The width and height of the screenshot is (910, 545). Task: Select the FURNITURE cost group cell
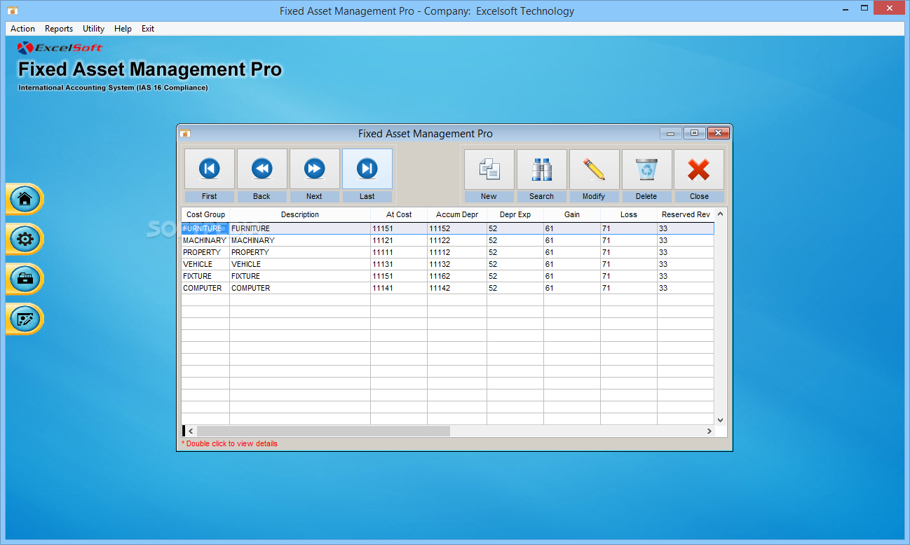(205, 228)
